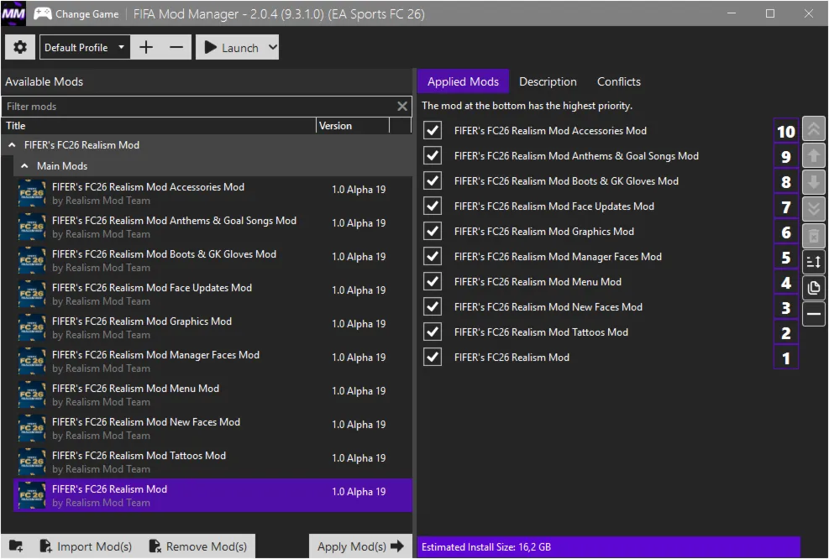The width and height of the screenshot is (829, 559).
Task: Move selected mod to top of list
Action: coord(814,128)
